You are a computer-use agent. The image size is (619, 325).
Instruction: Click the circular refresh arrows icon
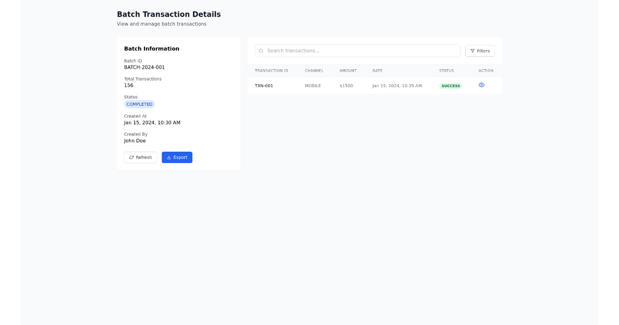tap(131, 157)
